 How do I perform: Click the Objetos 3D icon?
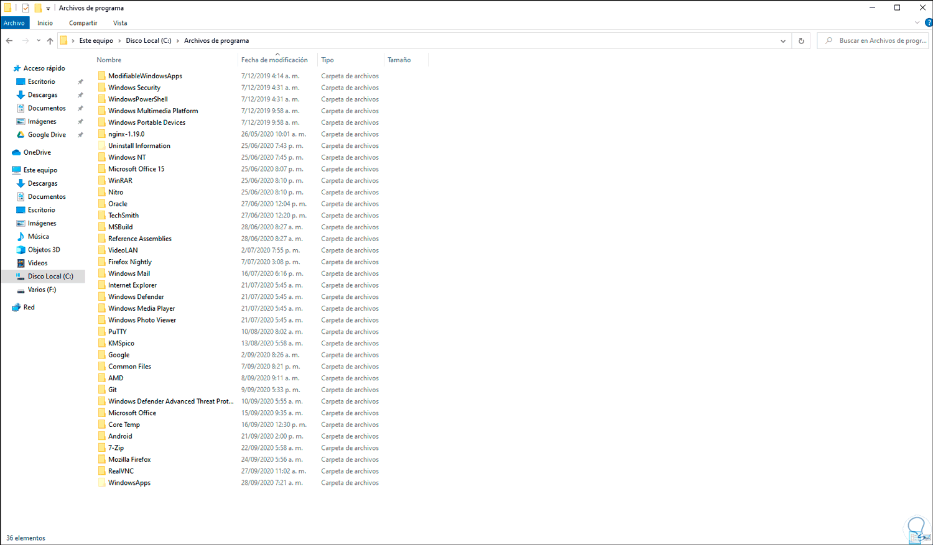[21, 250]
